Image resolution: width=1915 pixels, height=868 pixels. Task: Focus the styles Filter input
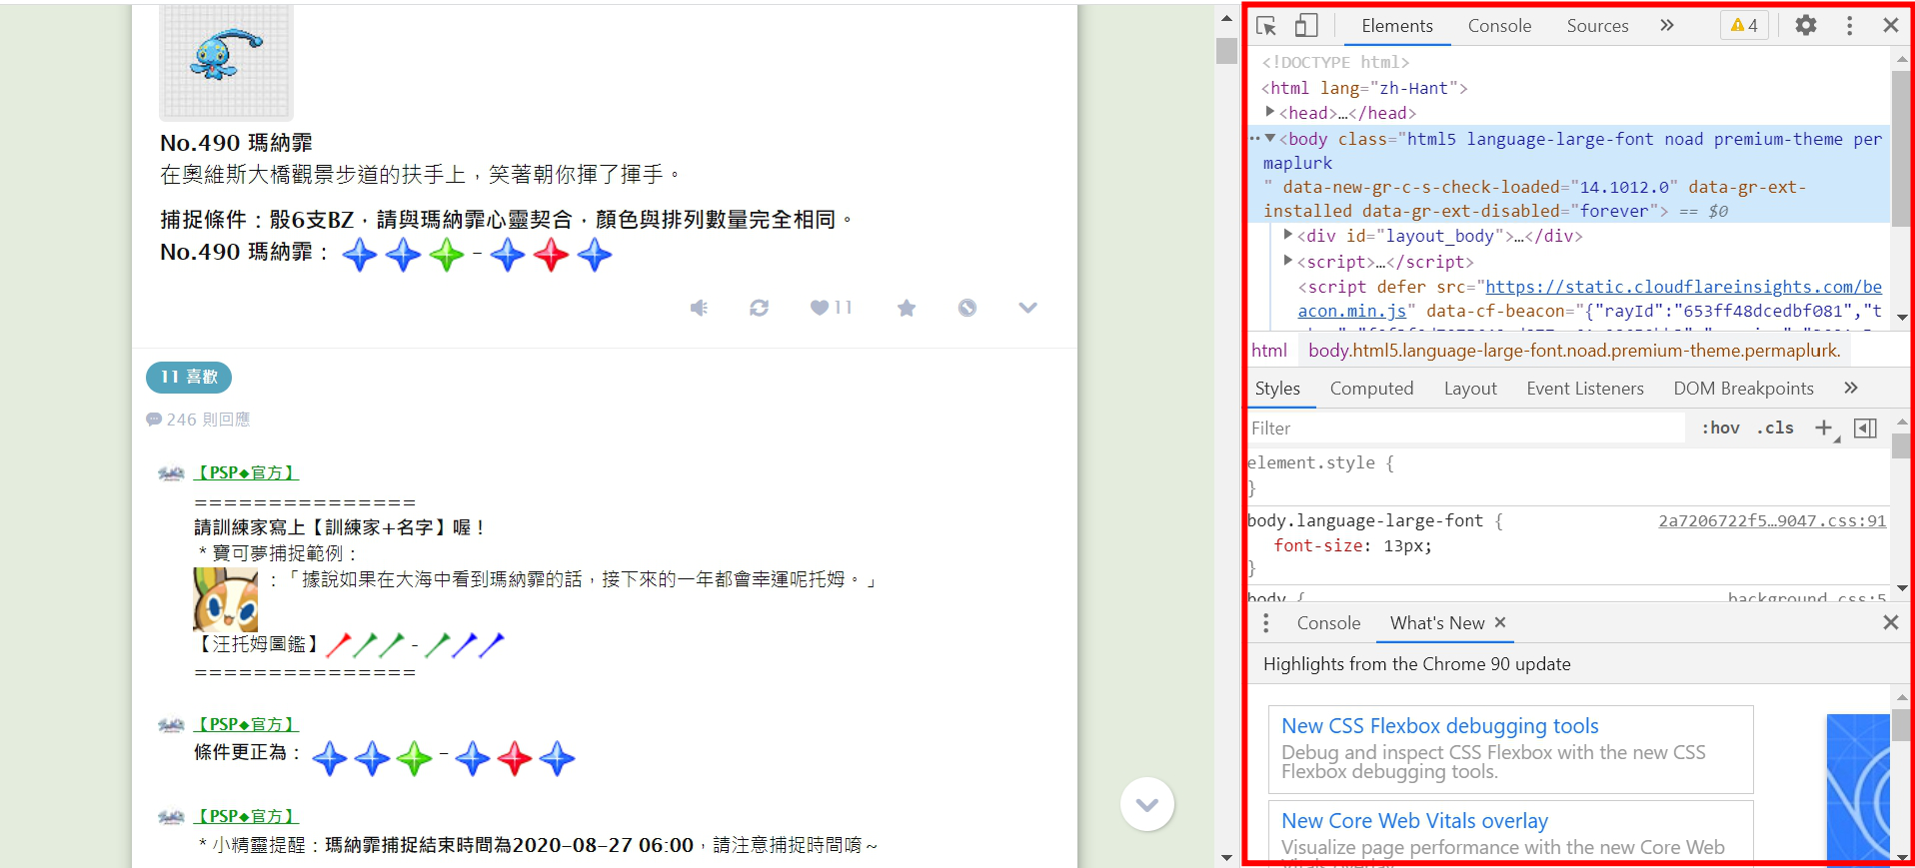pyautogui.click(x=1465, y=429)
